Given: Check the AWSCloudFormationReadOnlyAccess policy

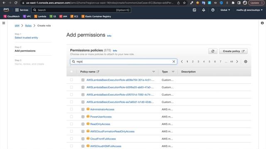Looking at the screenshot, I should pyautogui.click(x=71, y=131).
